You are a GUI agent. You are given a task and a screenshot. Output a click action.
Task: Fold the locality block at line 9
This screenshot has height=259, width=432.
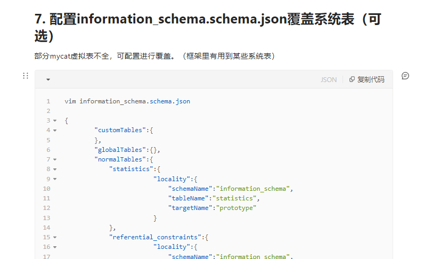(x=55, y=179)
